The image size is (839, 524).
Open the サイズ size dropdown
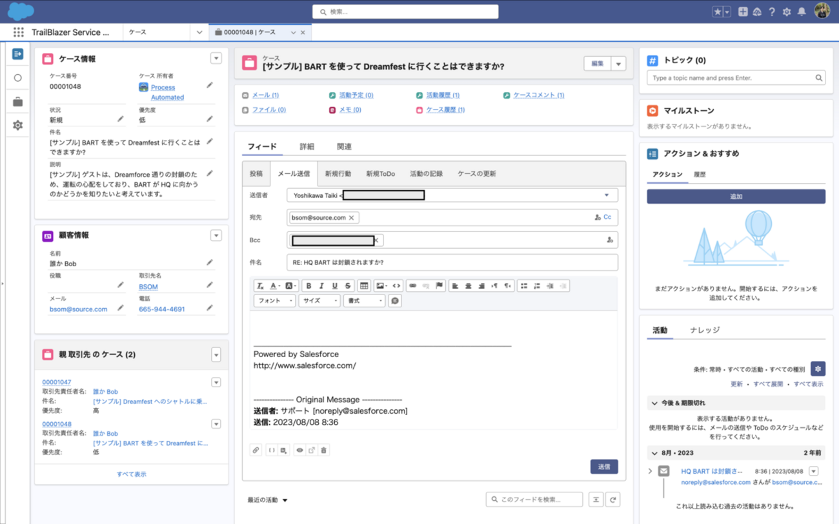(x=319, y=301)
